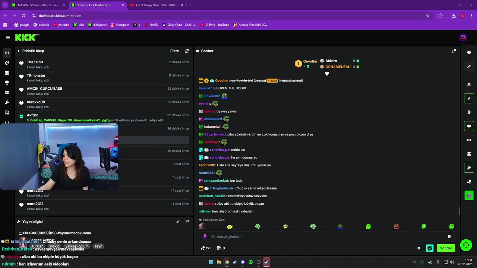This screenshot has width=477, height=268.
Task: Open the hamburger menu next to Kick logo
Action: (x=8, y=38)
